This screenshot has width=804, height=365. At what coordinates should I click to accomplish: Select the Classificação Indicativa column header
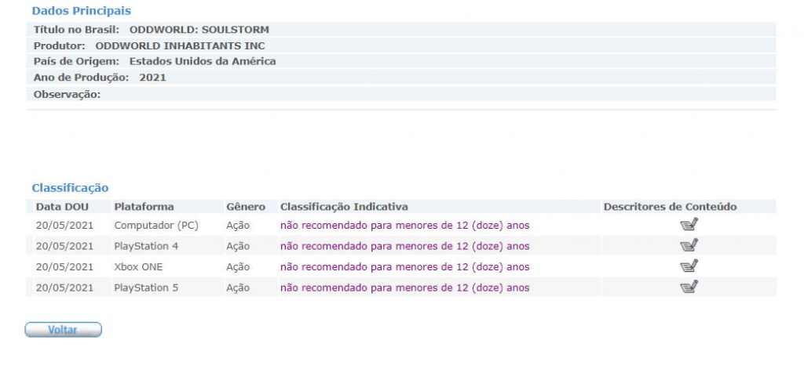point(344,207)
